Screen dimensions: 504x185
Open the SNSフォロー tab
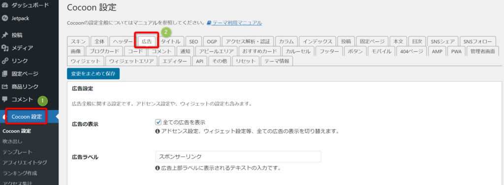click(x=477, y=41)
